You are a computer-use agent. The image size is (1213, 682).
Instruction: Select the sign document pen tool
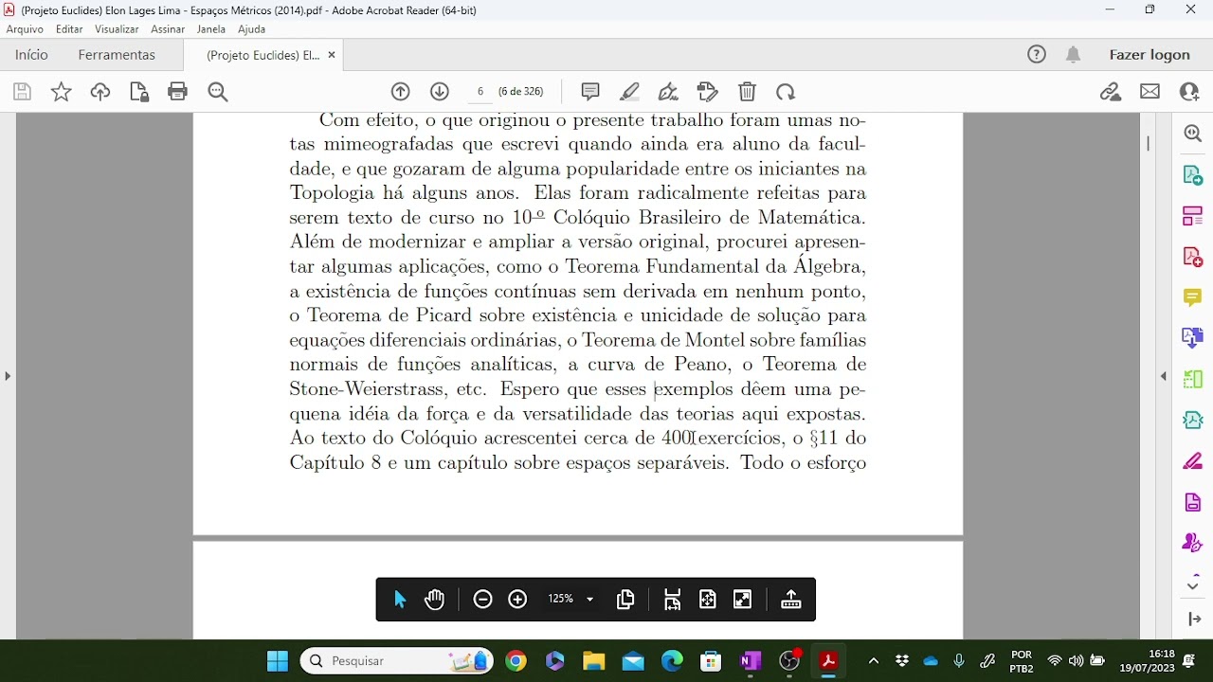[x=668, y=92]
